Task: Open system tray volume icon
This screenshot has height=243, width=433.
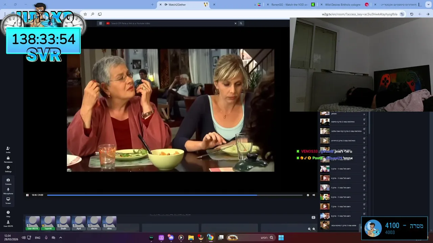Action: [23, 238]
